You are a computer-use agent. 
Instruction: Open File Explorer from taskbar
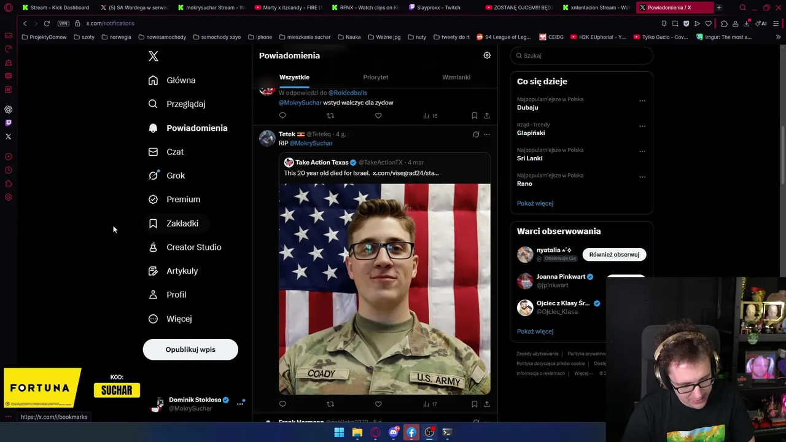[357, 432]
